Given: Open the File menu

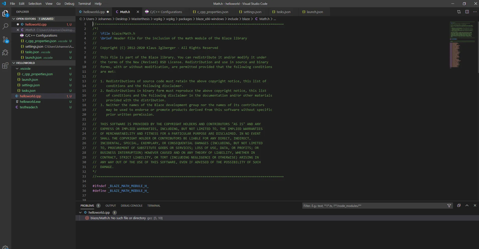Looking at the screenshot, I should point(13,4).
